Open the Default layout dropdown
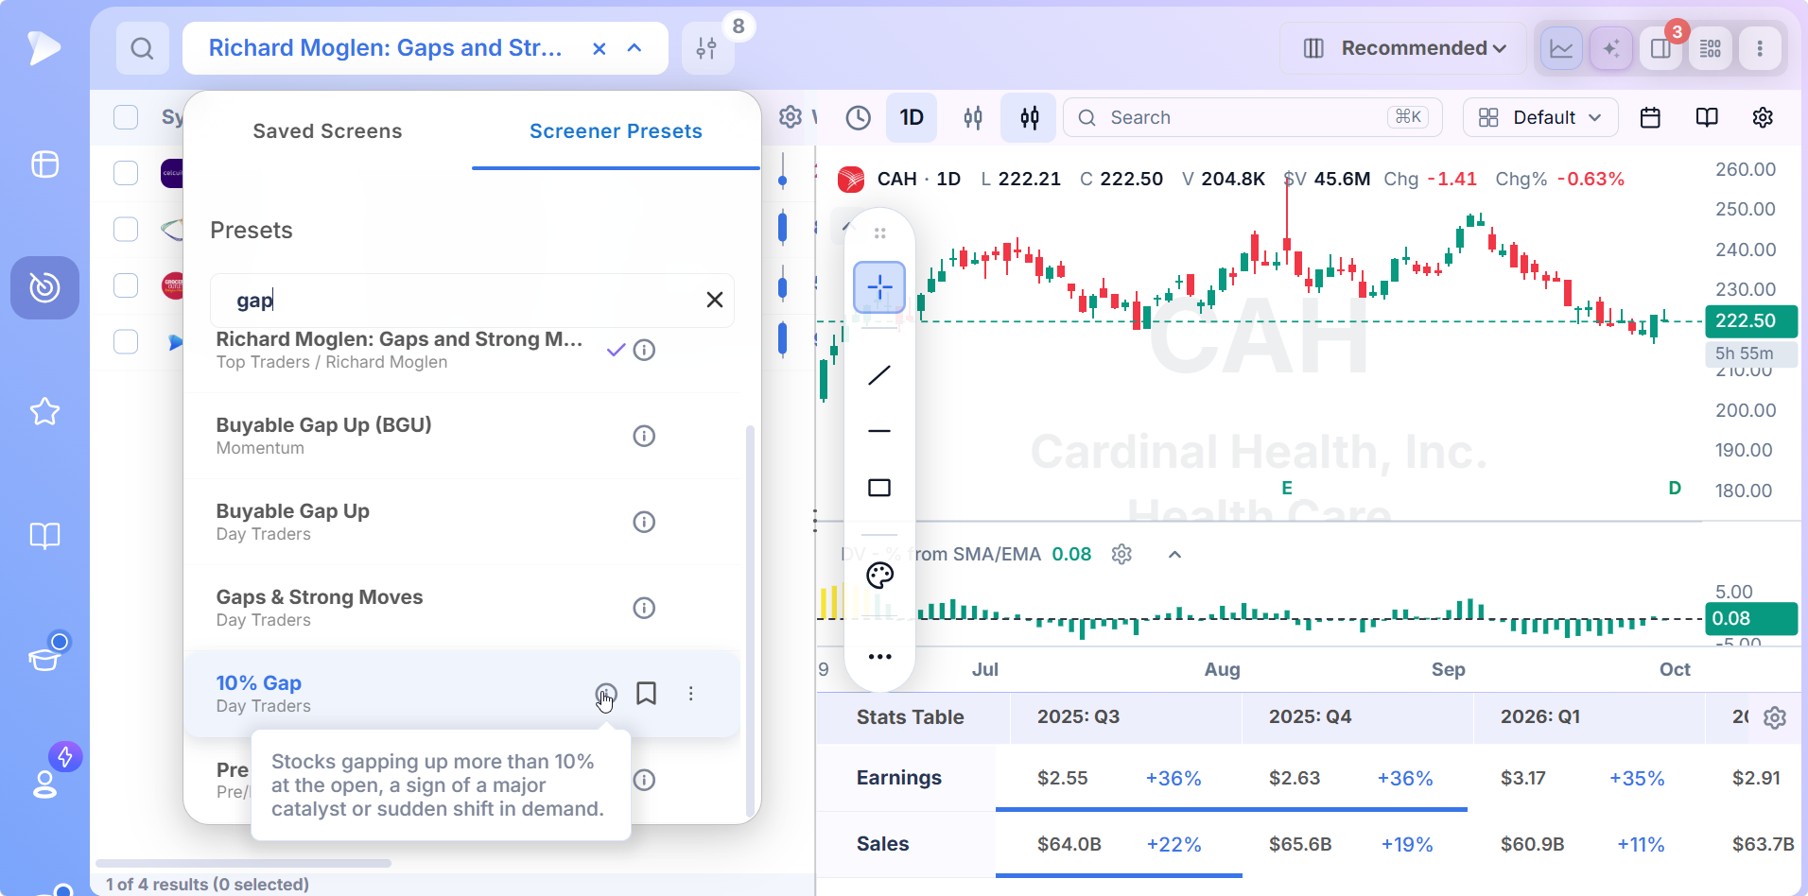 (x=1540, y=117)
